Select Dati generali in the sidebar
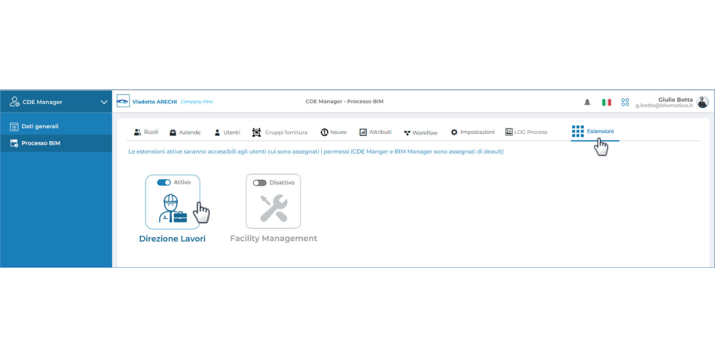The height and width of the screenshot is (357, 715). coord(39,127)
